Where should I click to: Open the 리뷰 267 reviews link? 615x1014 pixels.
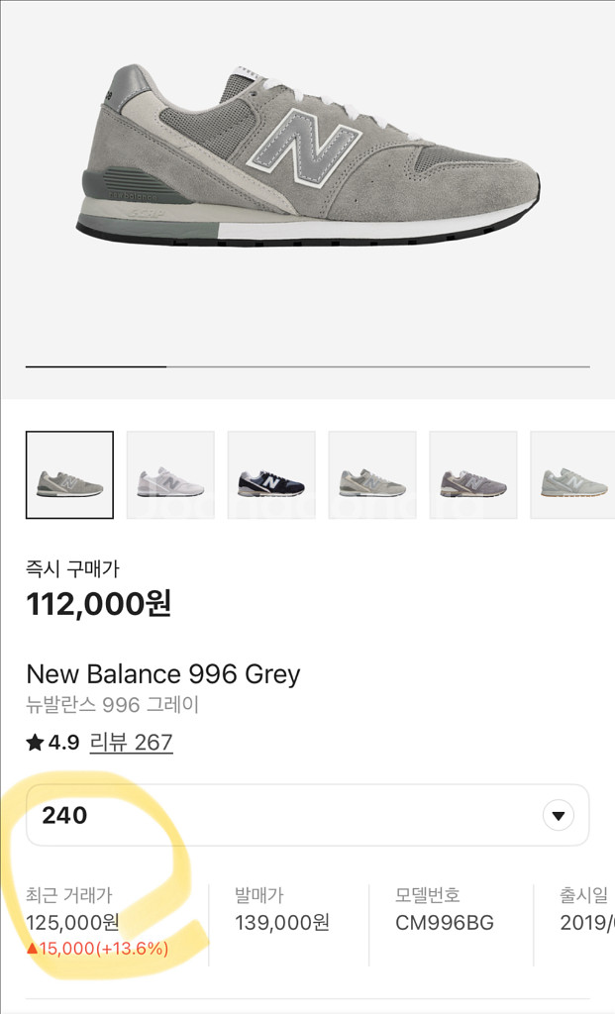[x=132, y=743]
